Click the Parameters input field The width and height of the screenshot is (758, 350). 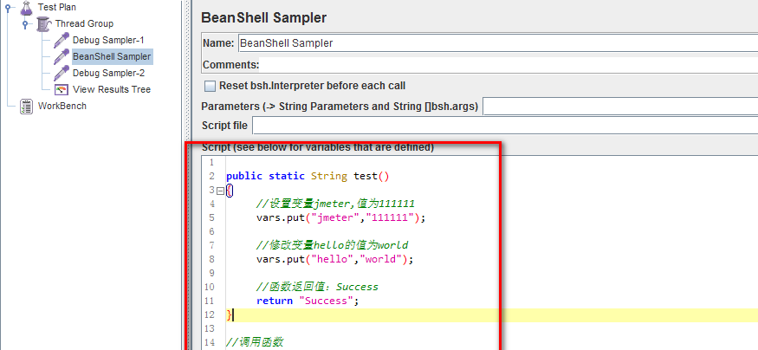619,107
